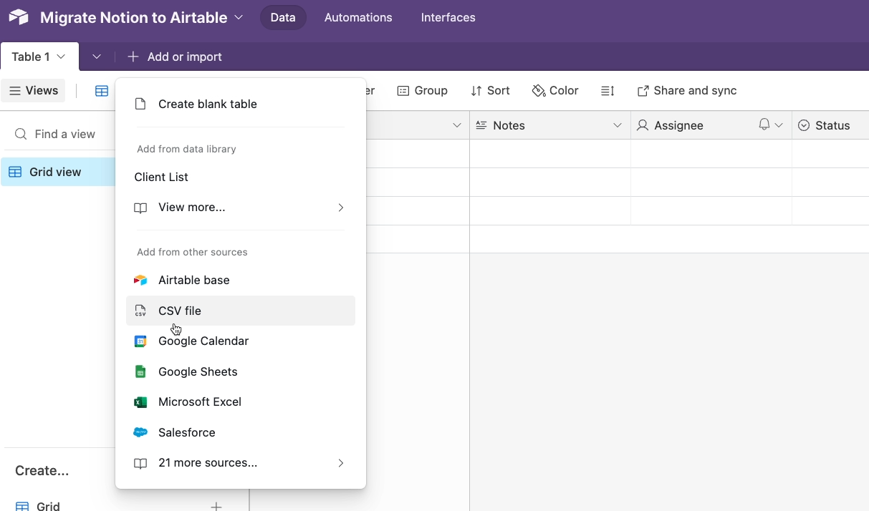Switch to the Automations tab
The height and width of the screenshot is (511, 869).
coord(358,17)
